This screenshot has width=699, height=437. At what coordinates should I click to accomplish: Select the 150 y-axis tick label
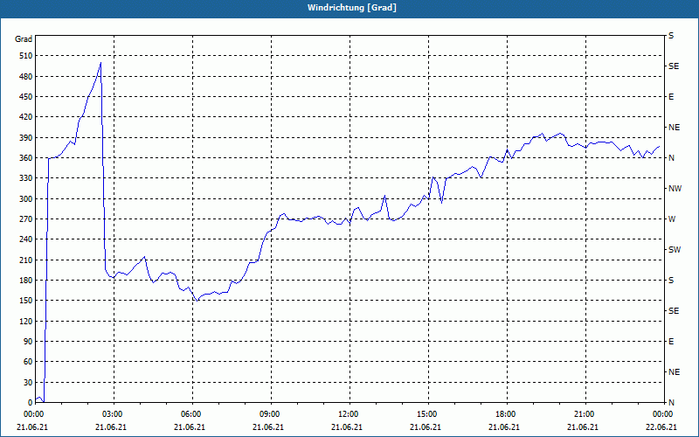[26, 301]
